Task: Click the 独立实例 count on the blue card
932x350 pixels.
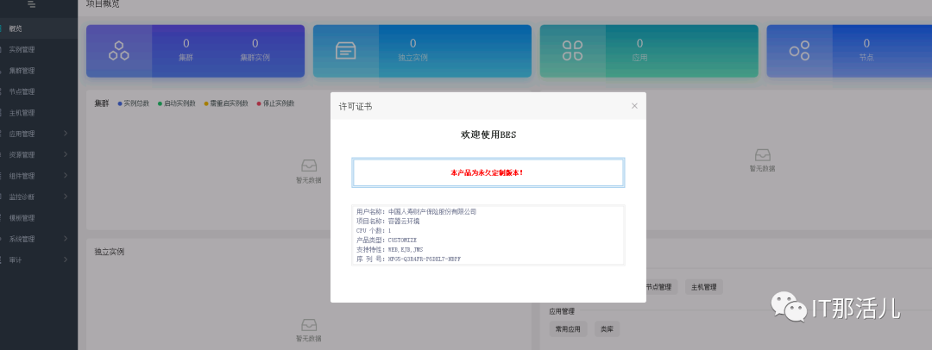Action: click(x=412, y=43)
